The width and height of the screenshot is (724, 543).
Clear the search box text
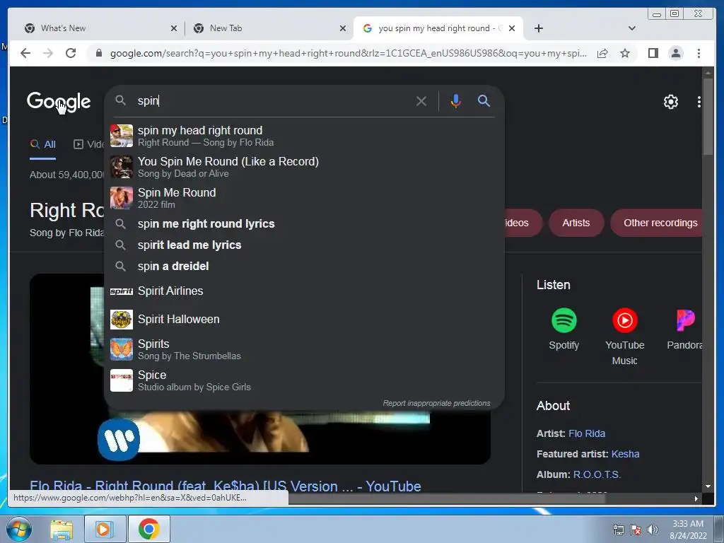tap(421, 100)
